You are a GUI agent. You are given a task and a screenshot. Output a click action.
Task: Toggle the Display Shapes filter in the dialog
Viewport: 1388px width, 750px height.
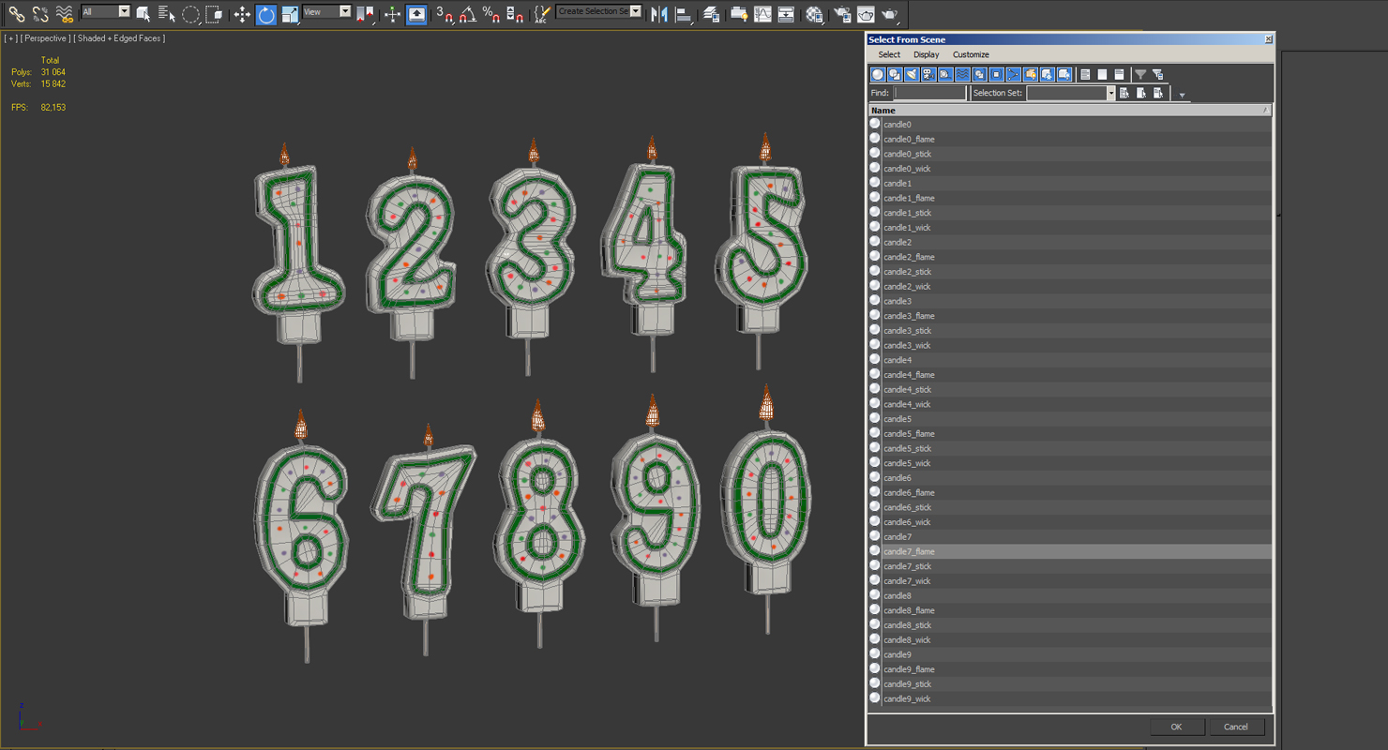tap(895, 74)
